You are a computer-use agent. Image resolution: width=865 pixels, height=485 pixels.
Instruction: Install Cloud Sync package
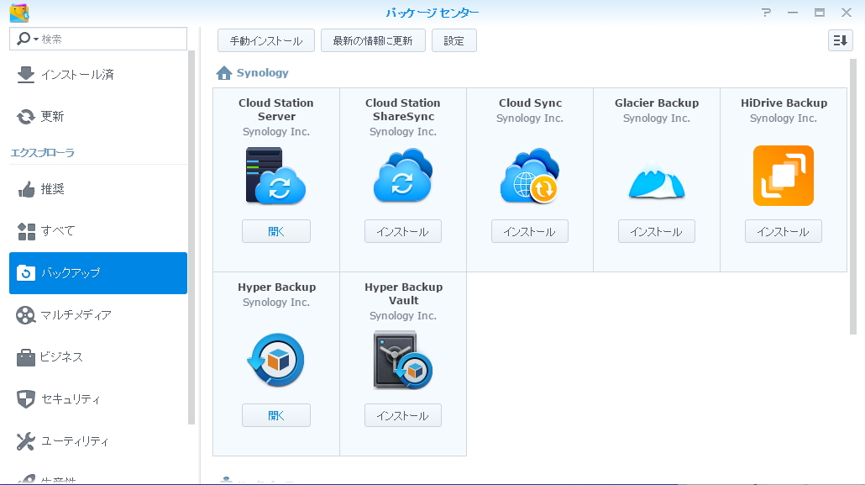point(530,231)
